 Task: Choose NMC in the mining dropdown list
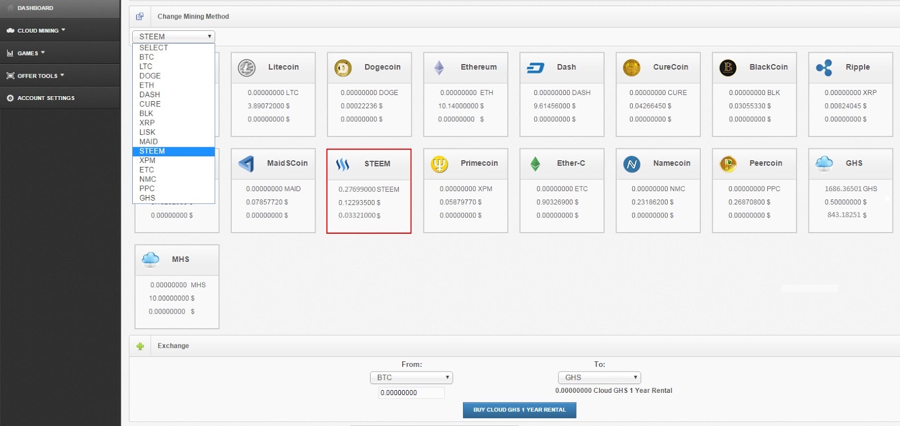coord(174,179)
